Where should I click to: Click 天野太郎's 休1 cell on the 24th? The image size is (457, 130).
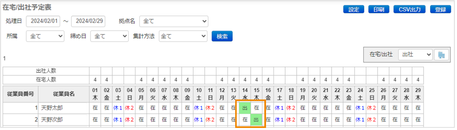[360, 108]
